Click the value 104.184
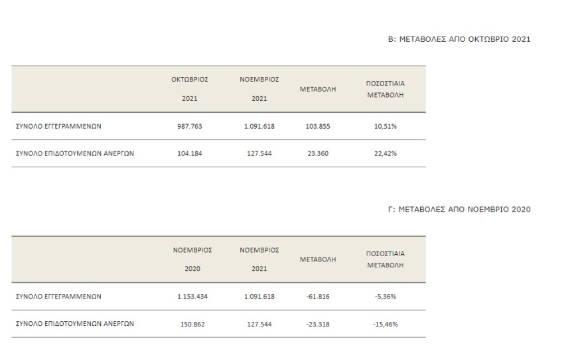This screenshot has height=363, width=584. point(189,153)
